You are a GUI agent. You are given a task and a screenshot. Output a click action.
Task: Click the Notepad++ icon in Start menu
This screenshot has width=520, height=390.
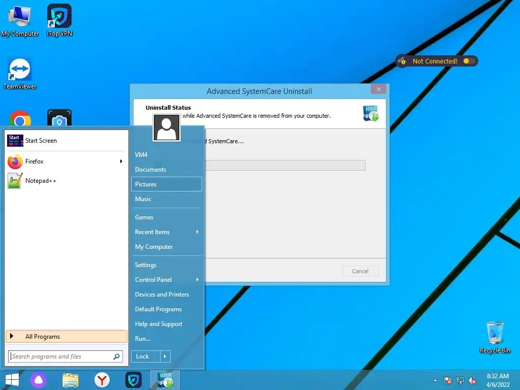(15, 181)
